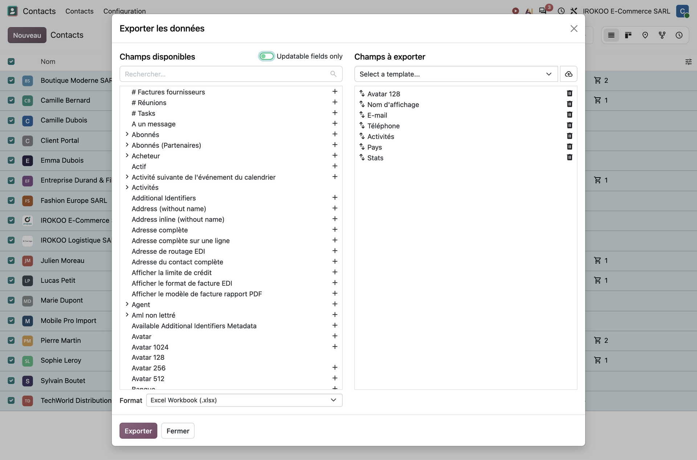Screen dimensions: 697x460
Task: Expand the Aml non lettré field
Action: (127, 315)
